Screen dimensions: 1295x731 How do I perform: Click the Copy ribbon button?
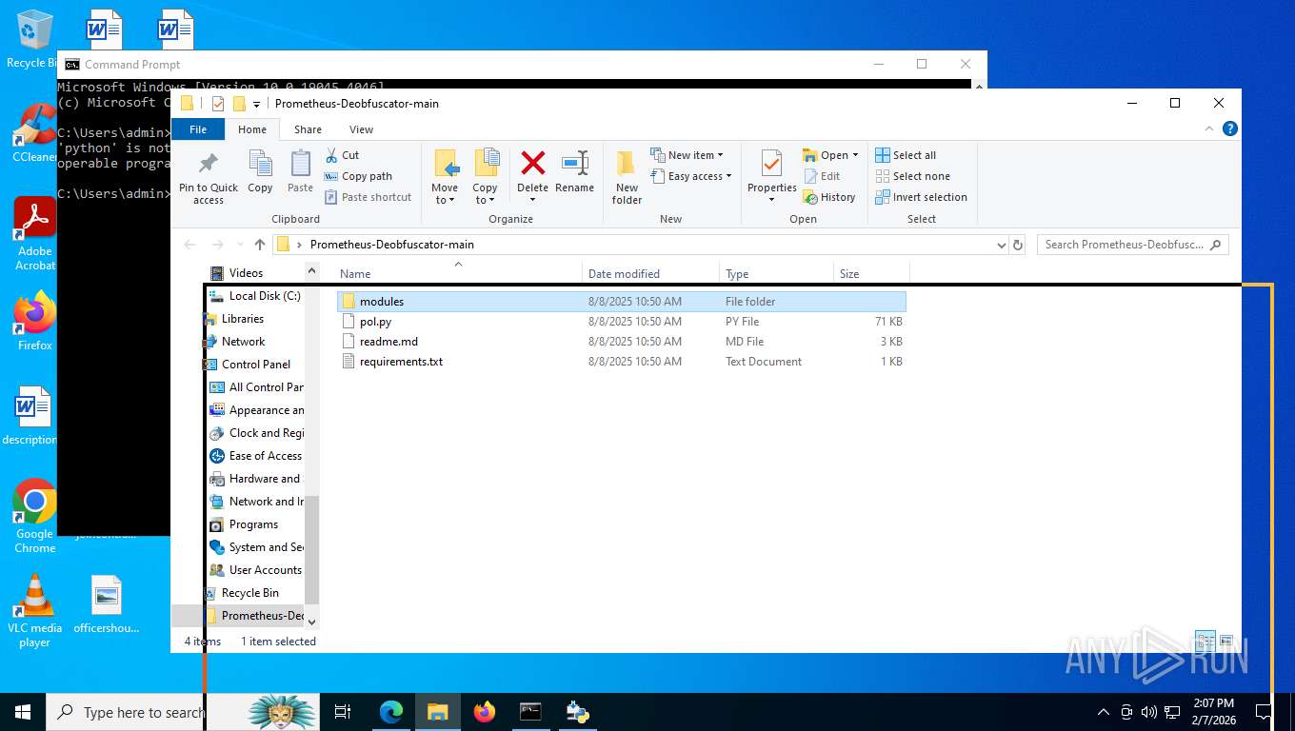pyautogui.click(x=260, y=172)
